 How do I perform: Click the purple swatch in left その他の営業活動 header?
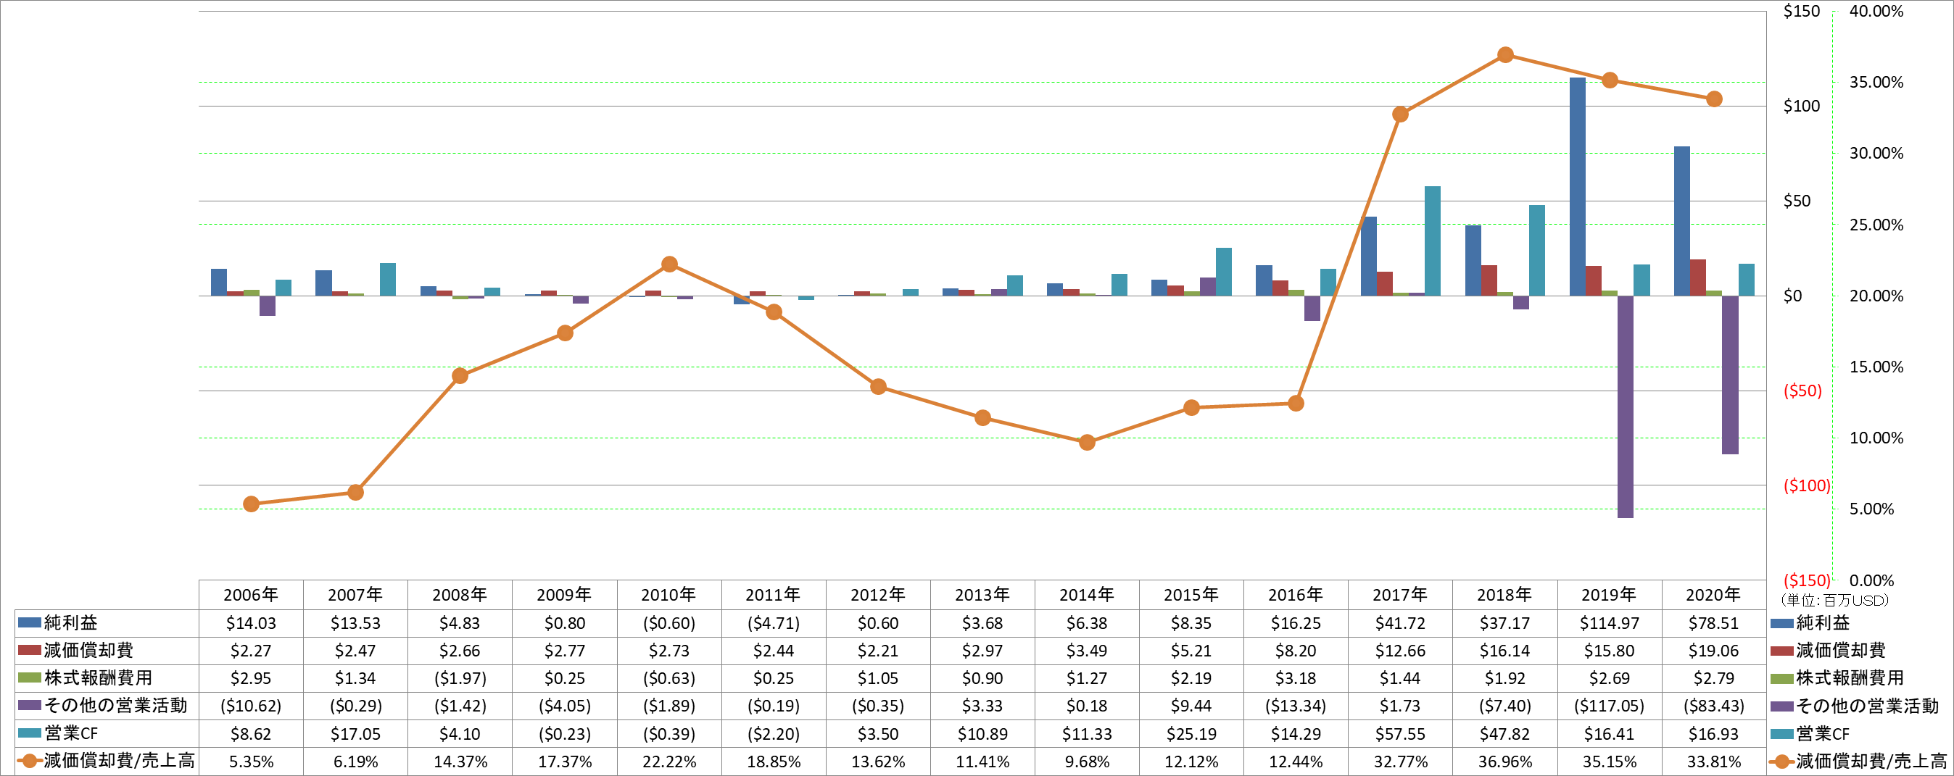(x=30, y=706)
